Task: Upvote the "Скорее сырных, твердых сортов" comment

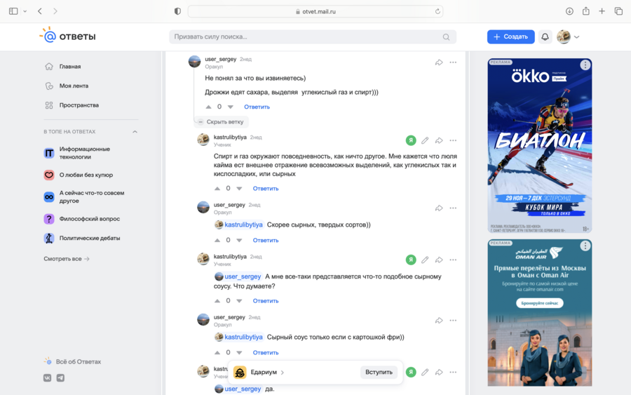Action: pyautogui.click(x=217, y=240)
